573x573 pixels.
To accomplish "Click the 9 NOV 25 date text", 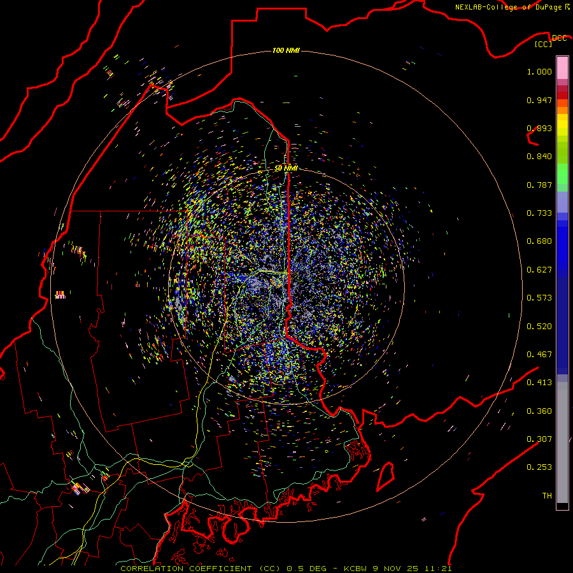I will click(396, 569).
